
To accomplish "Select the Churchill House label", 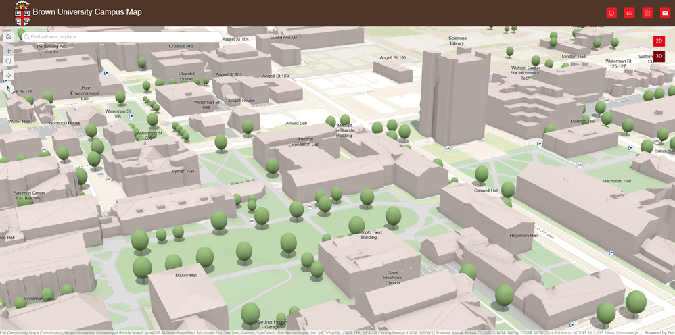I will (187, 76).
